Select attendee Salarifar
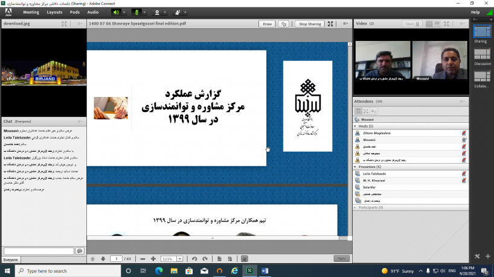The width and height of the screenshot is (494, 277). (x=411, y=187)
